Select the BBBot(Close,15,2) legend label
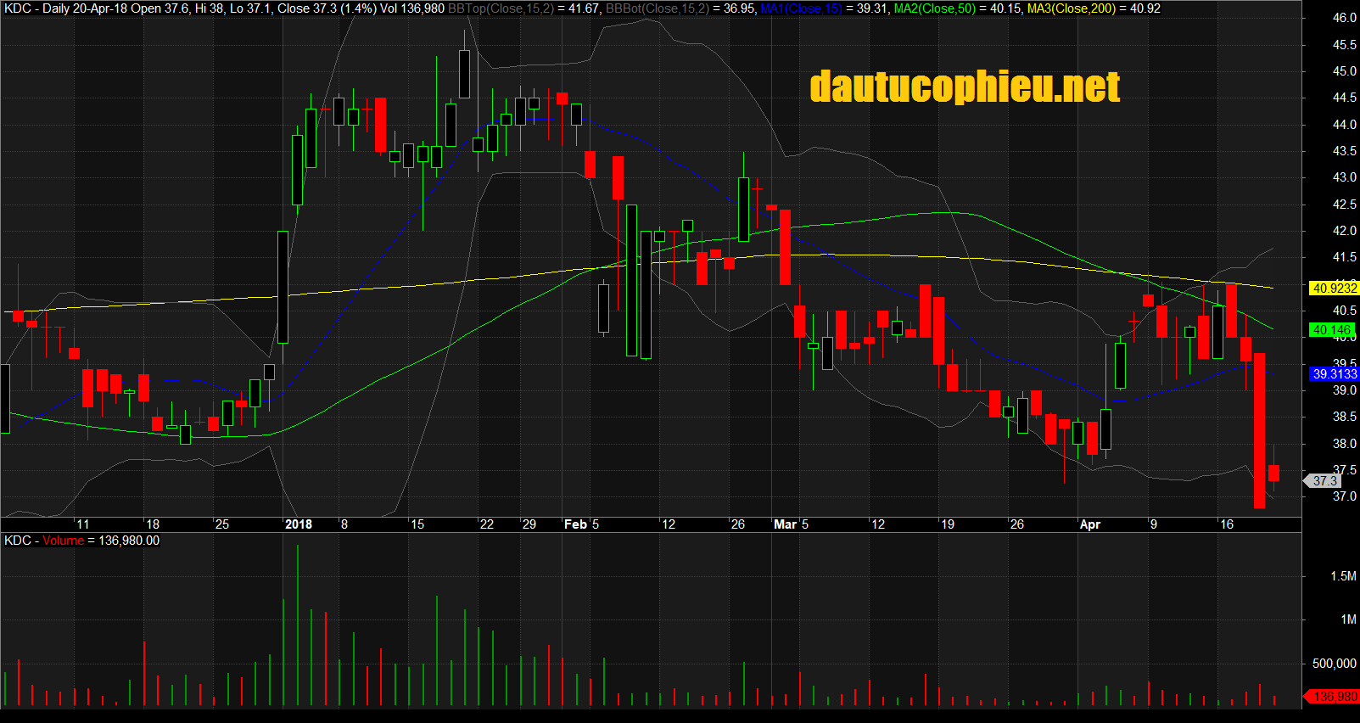Screen dimensions: 1360x723 pyautogui.click(x=657, y=8)
